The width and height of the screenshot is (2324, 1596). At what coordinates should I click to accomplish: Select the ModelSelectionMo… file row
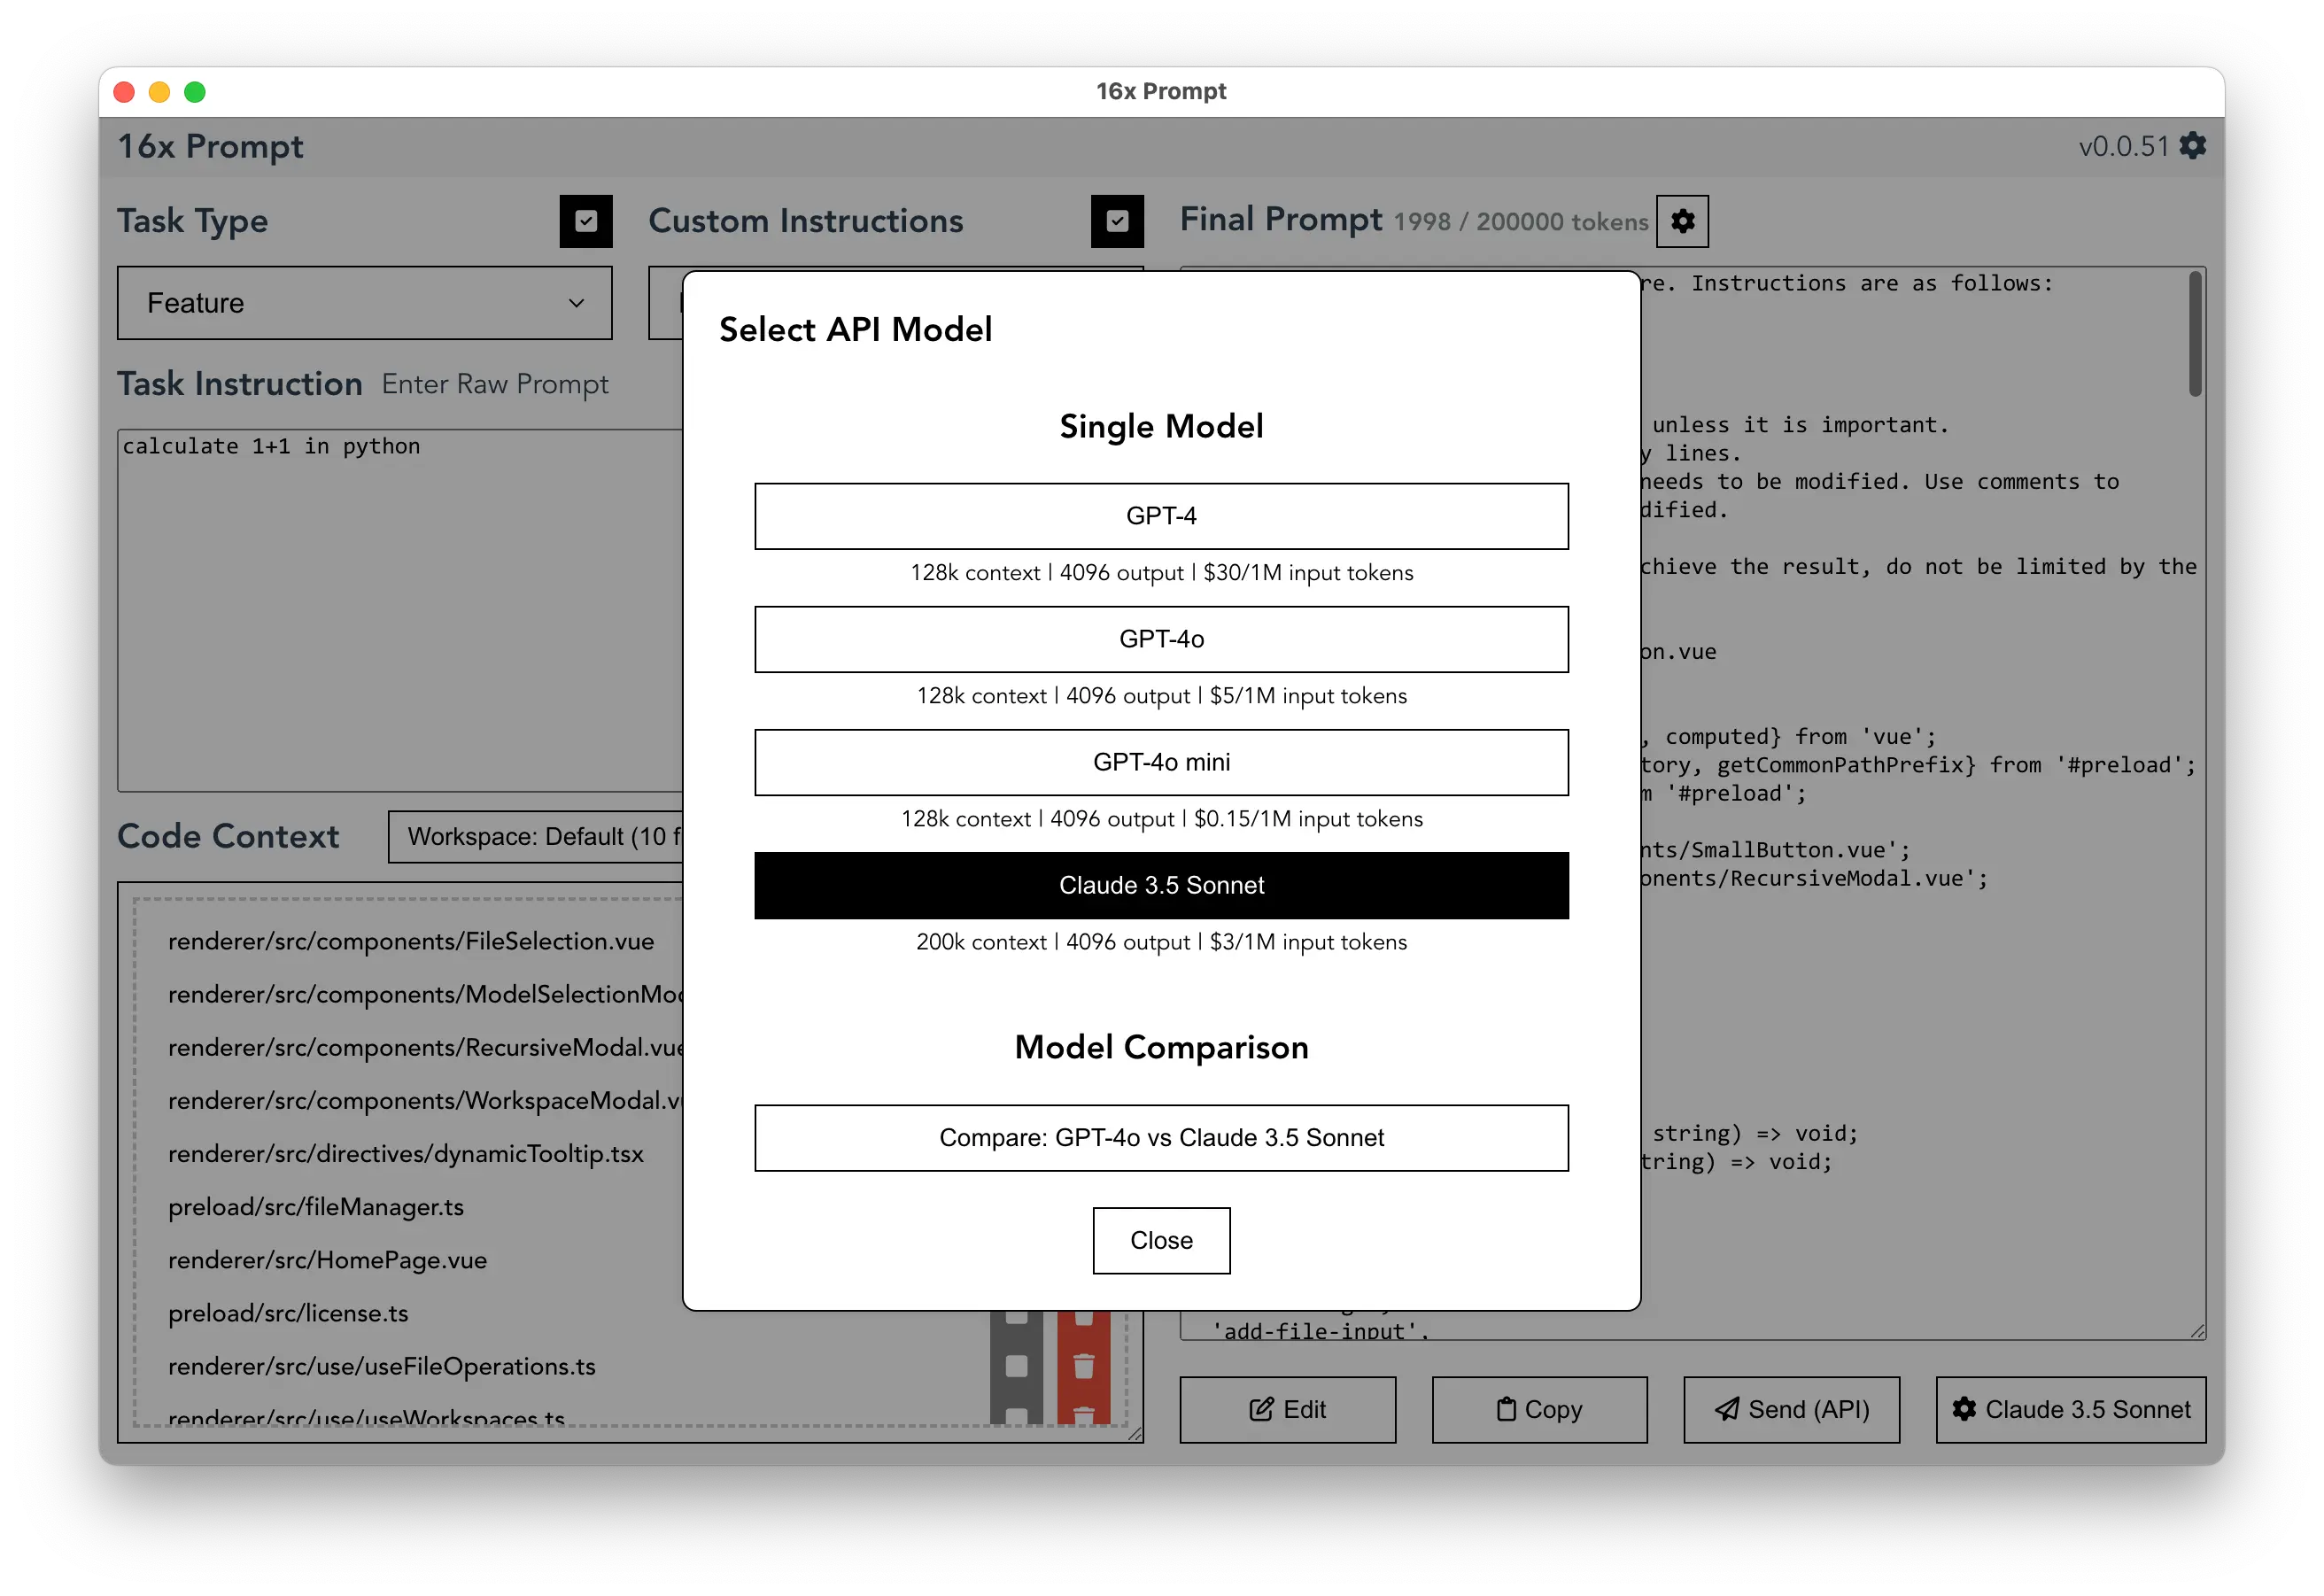coord(425,994)
